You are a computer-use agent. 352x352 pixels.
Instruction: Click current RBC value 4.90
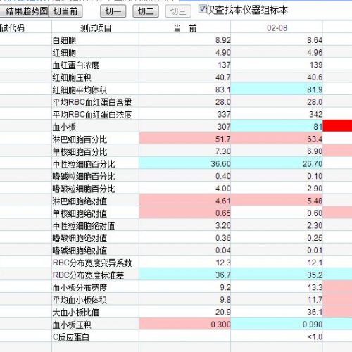[x=223, y=53]
